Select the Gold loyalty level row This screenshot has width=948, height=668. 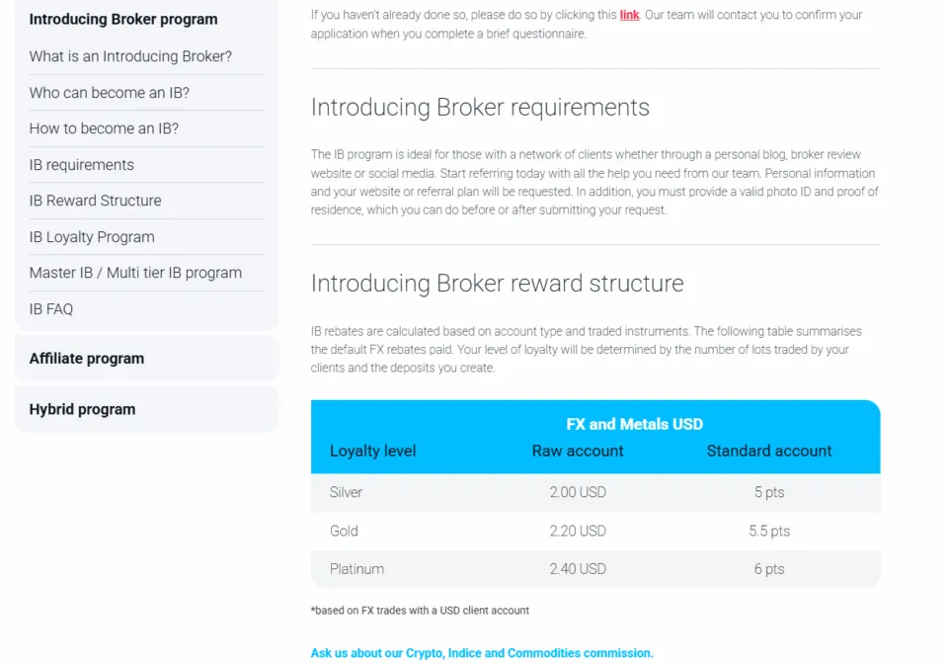point(343,531)
